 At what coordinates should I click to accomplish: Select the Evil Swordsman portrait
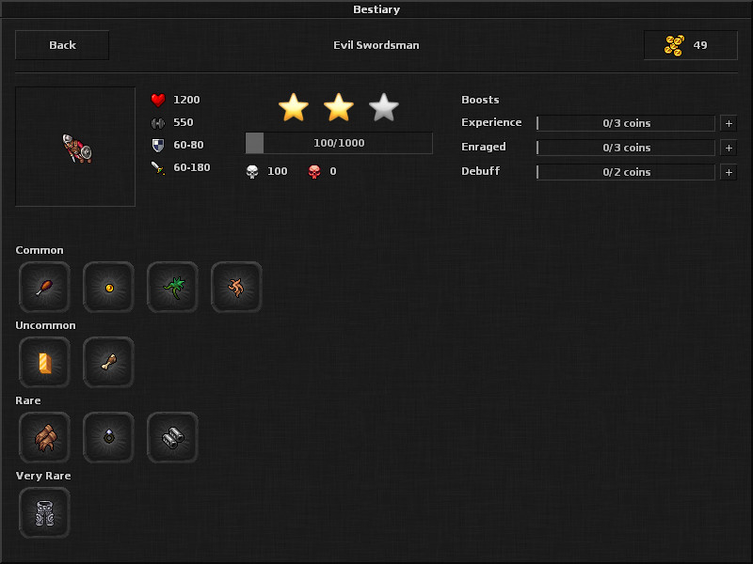point(75,147)
